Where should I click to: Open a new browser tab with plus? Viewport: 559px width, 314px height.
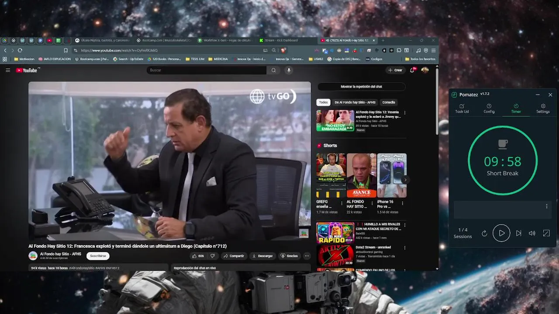pyautogui.click(x=383, y=40)
